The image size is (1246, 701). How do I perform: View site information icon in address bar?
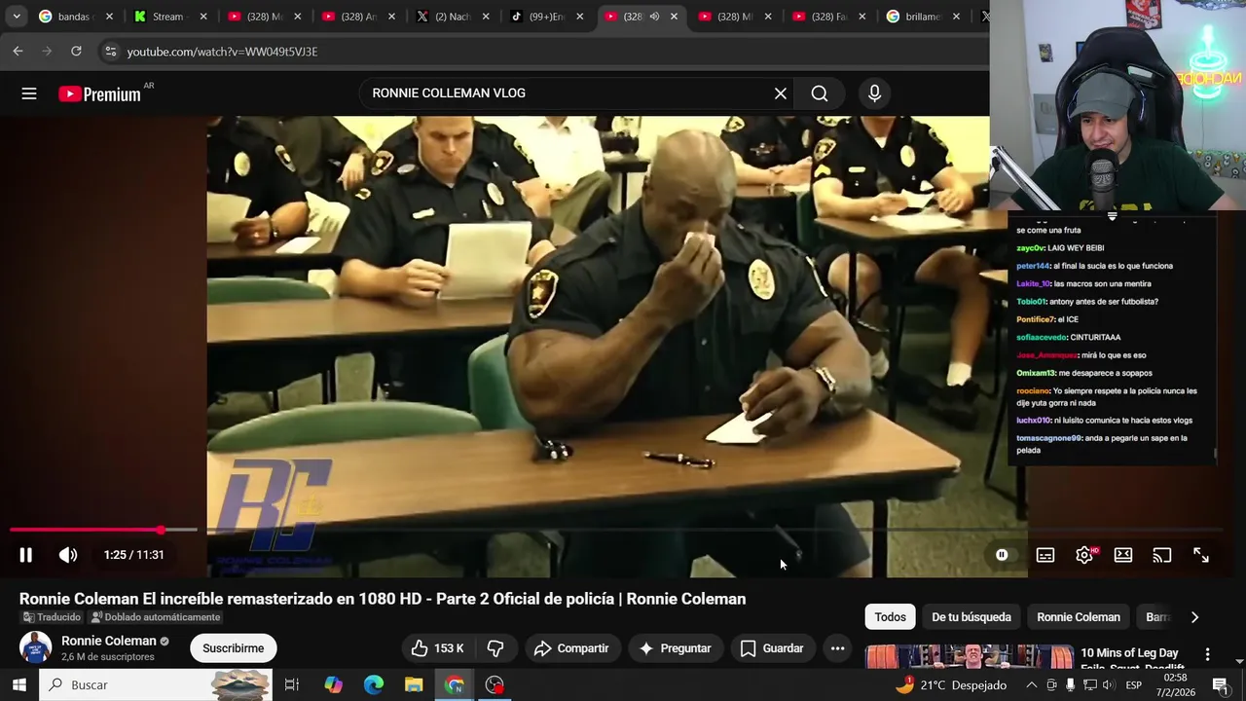pyautogui.click(x=110, y=51)
